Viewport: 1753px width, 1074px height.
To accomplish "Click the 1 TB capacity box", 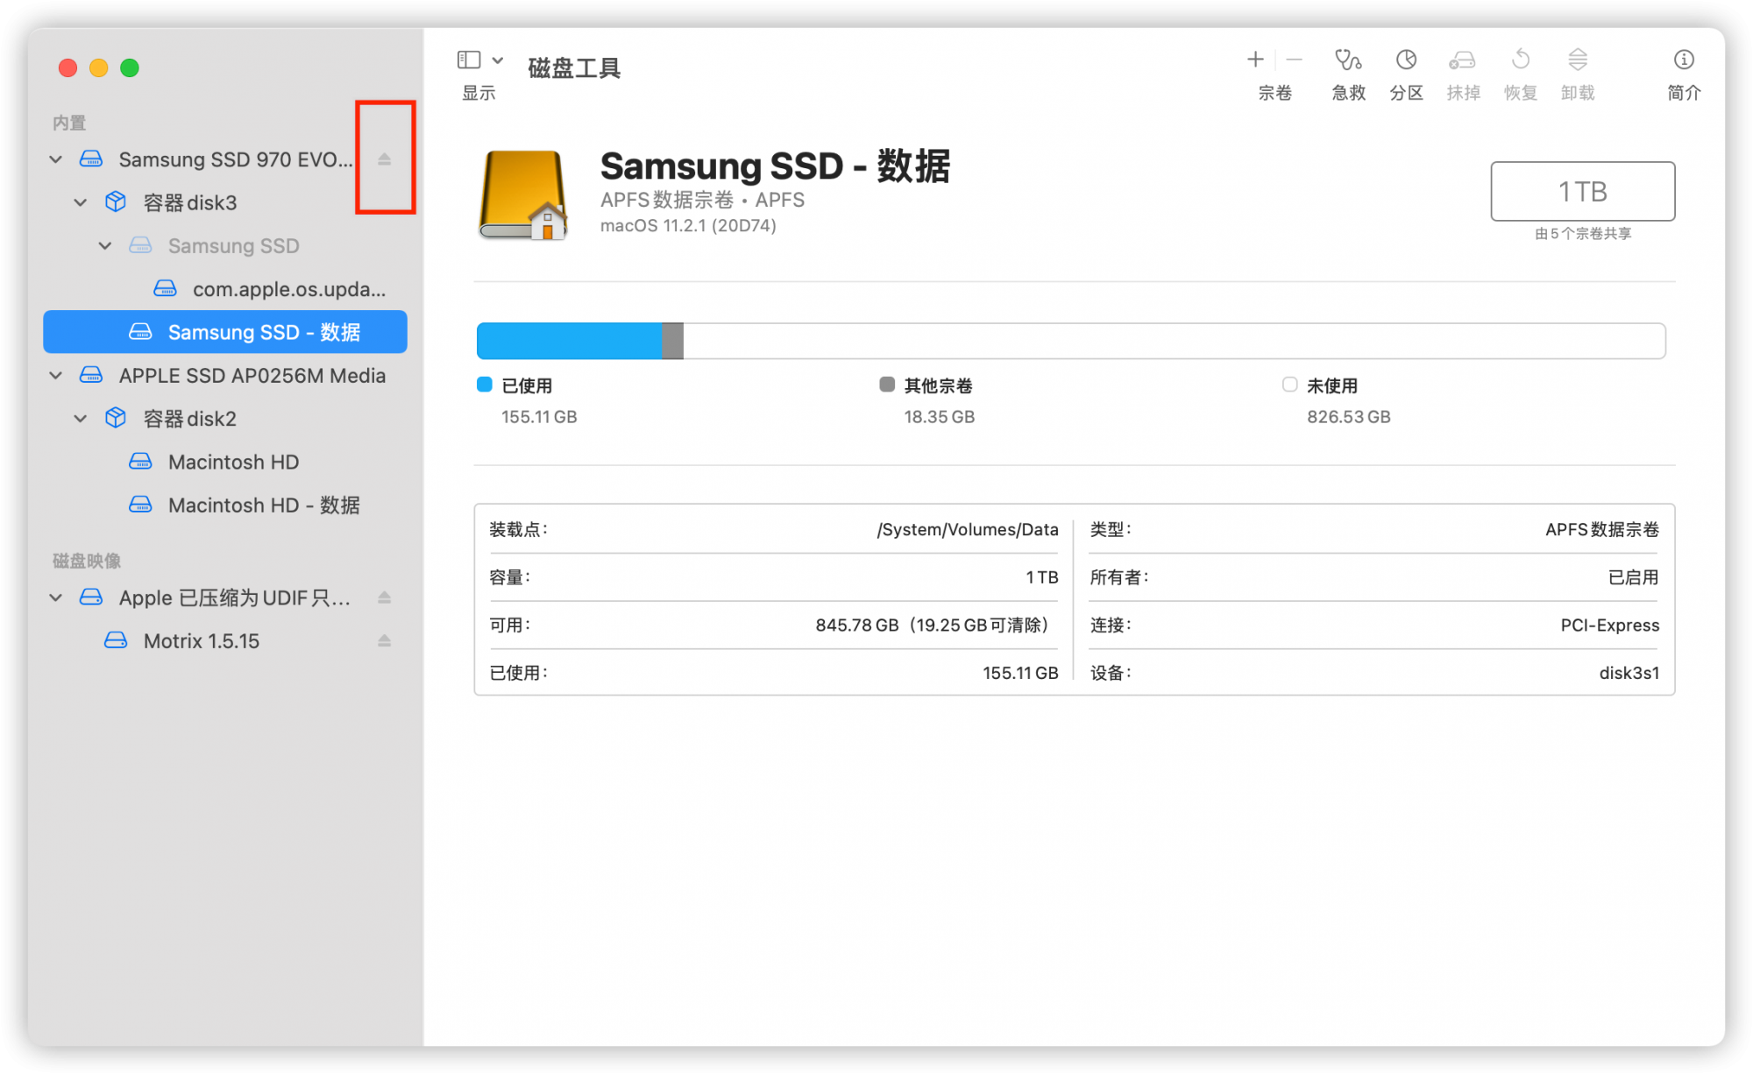I will point(1582,191).
